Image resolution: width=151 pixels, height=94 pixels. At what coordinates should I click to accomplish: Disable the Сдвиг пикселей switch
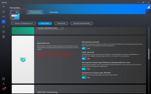[x=84, y=59]
